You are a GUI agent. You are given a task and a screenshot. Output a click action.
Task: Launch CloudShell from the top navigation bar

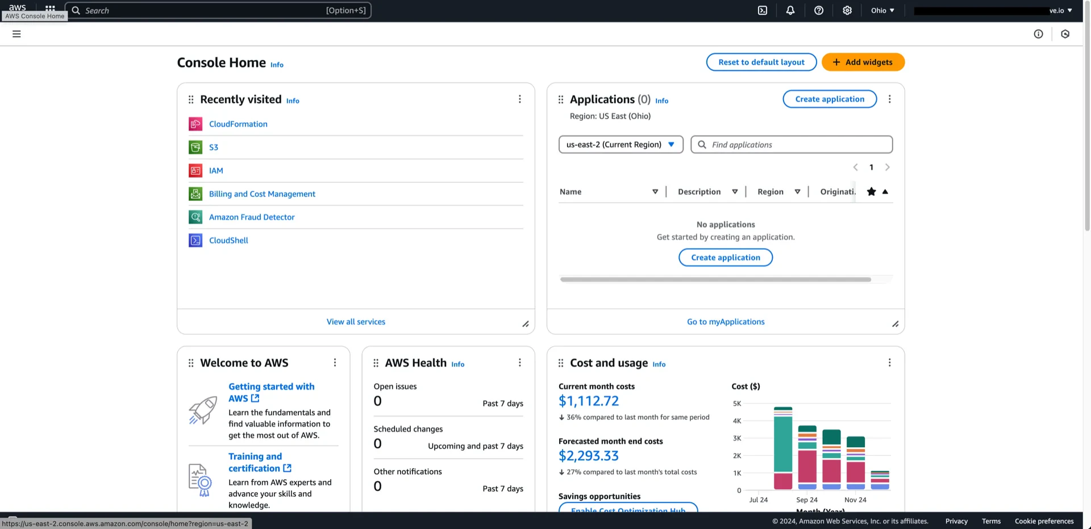tap(763, 10)
